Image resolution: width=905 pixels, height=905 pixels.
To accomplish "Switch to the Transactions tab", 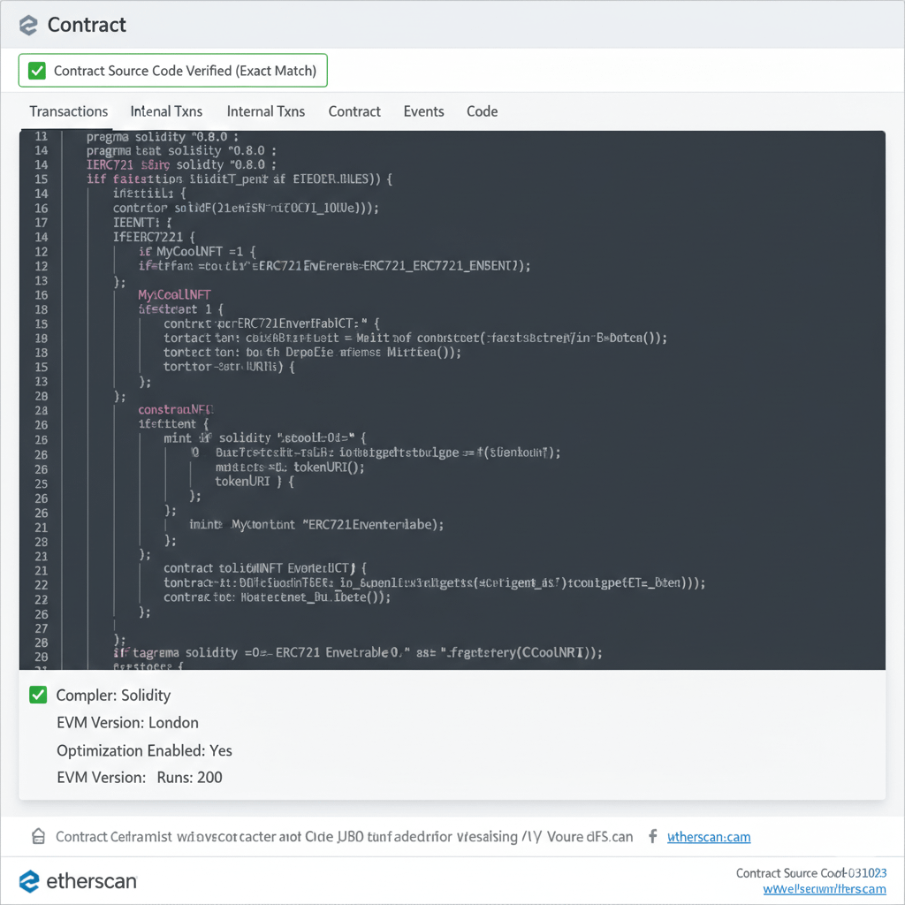I will coord(68,111).
